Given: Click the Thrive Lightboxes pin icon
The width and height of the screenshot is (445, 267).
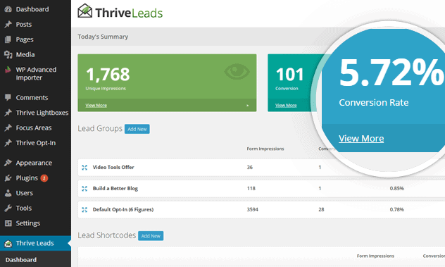Looking at the screenshot, I should [x=8, y=113].
